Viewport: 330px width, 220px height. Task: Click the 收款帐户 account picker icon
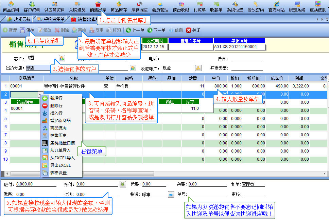pos(198,68)
